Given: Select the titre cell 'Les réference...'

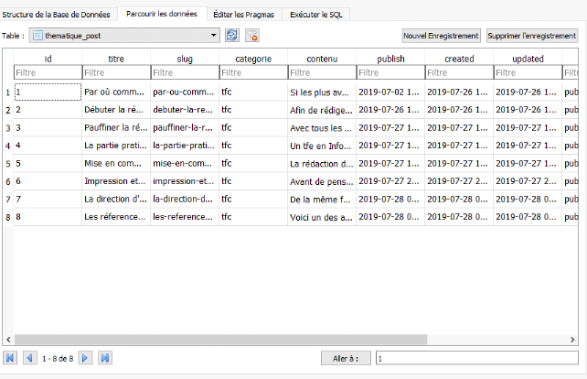Looking at the screenshot, I should [x=116, y=217].
